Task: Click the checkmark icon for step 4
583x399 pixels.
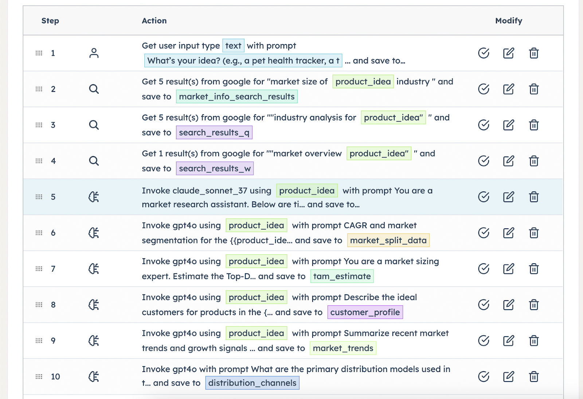Action: (x=484, y=161)
